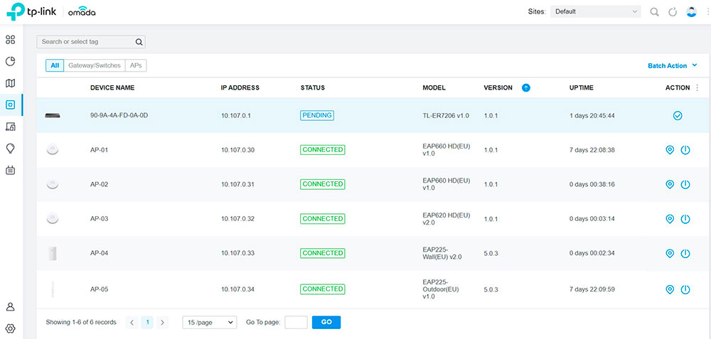The width and height of the screenshot is (711, 339).
Task: Focus the Search or select tag field
Action: [x=91, y=42]
